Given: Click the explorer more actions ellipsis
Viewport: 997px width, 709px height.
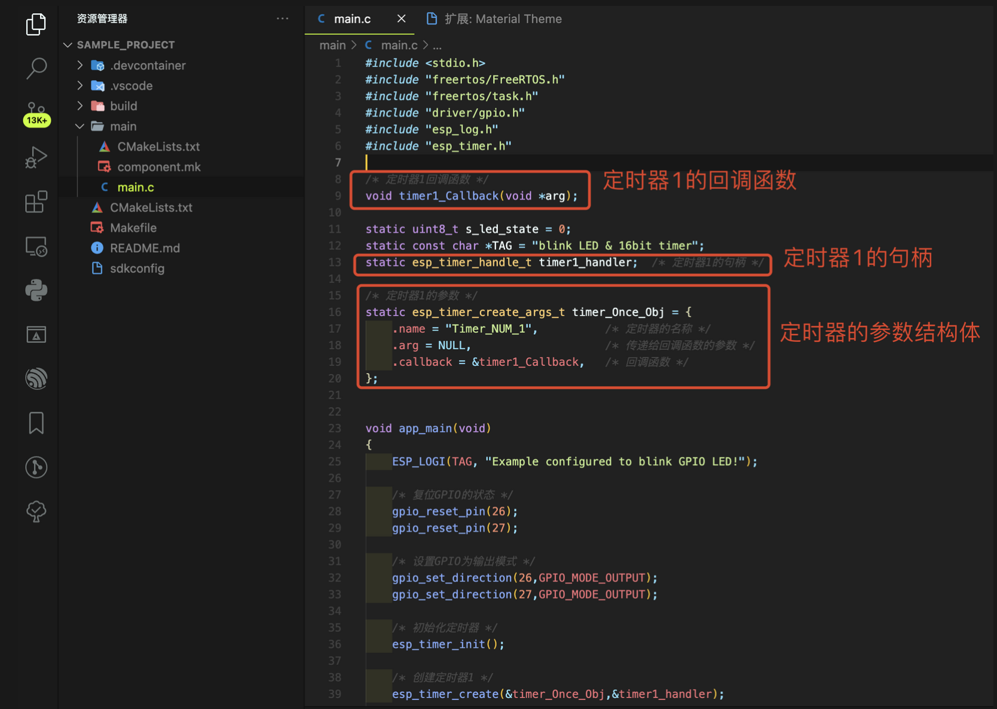Looking at the screenshot, I should [283, 19].
